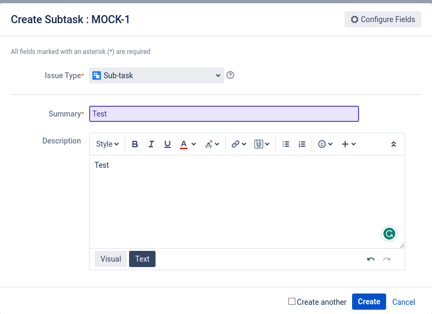
Task: Redo the edit in the description
Action: coord(387,259)
